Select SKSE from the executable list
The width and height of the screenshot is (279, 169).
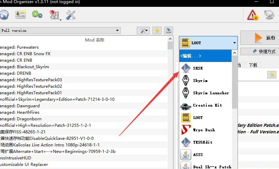205,68
